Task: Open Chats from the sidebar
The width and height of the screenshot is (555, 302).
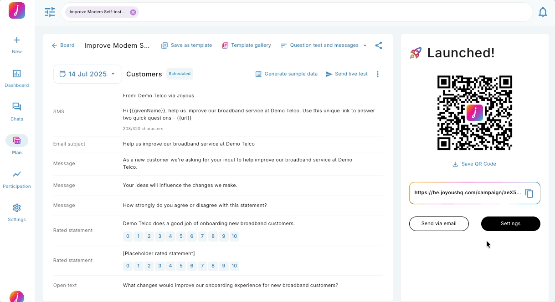Action: point(17,107)
